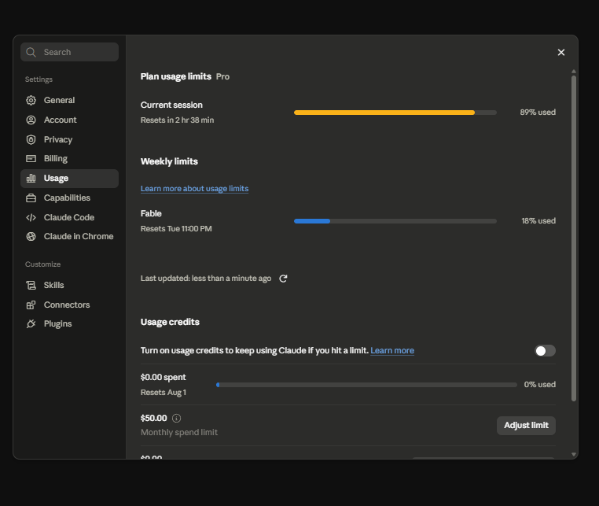Open the Plugins page
Image resolution: width=599 pixels, height=506 pixels.
69,324
